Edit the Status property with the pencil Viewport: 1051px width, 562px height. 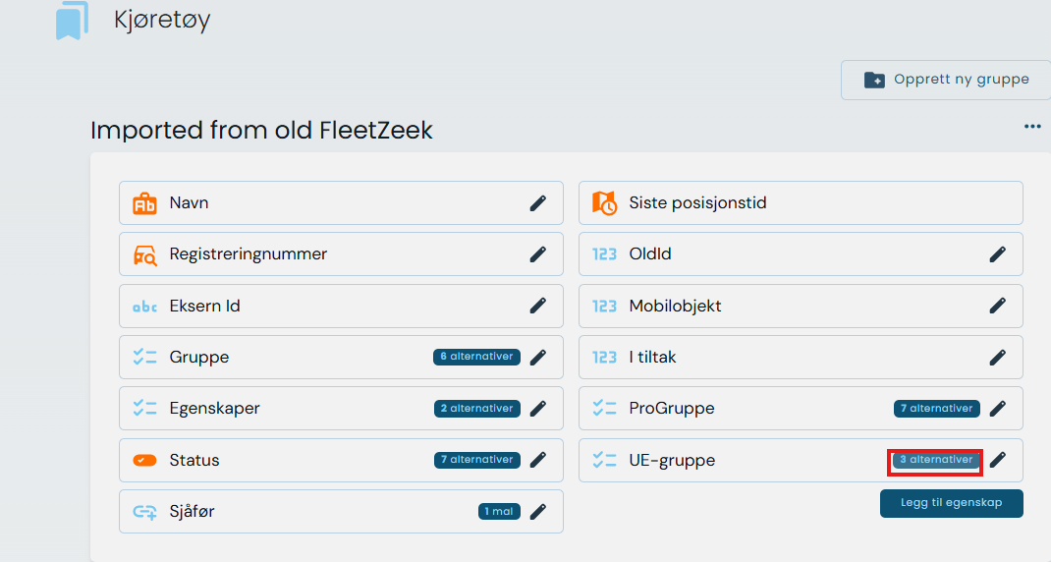[x=538, y=460]
